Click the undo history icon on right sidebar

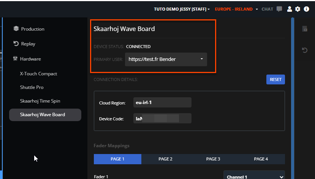pos(304,50)
